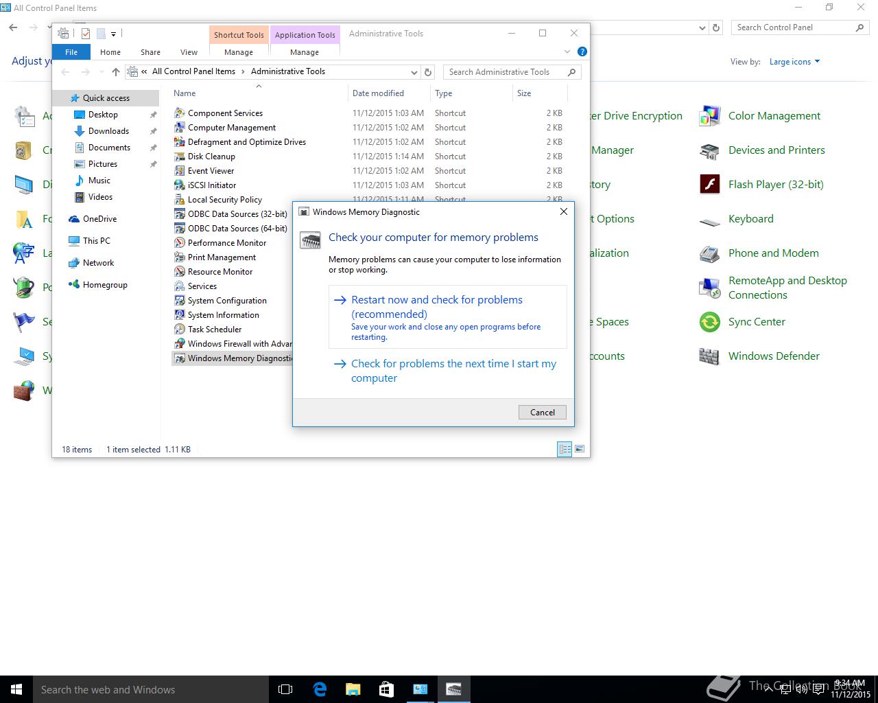The height and width of the screenshot is (703, 878).
Task: Click the Up arrow in Administrative Tools
Action: 115,72
